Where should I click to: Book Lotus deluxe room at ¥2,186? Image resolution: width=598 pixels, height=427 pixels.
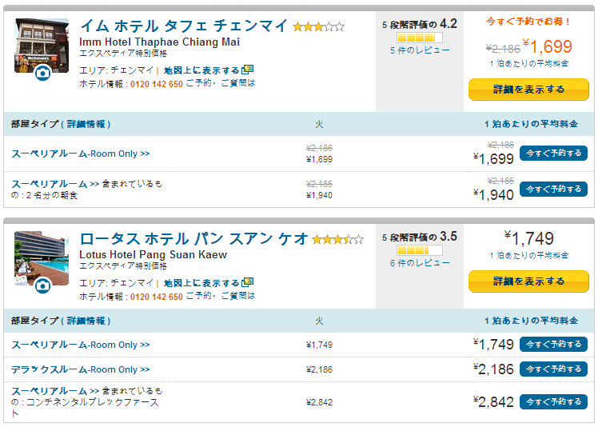(553, 369)
